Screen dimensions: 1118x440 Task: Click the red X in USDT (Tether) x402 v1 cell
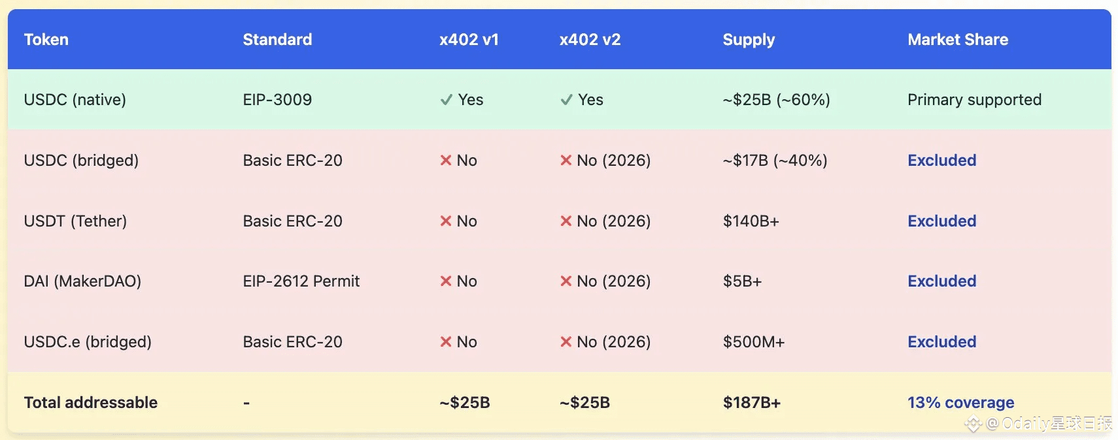(446, 221)
